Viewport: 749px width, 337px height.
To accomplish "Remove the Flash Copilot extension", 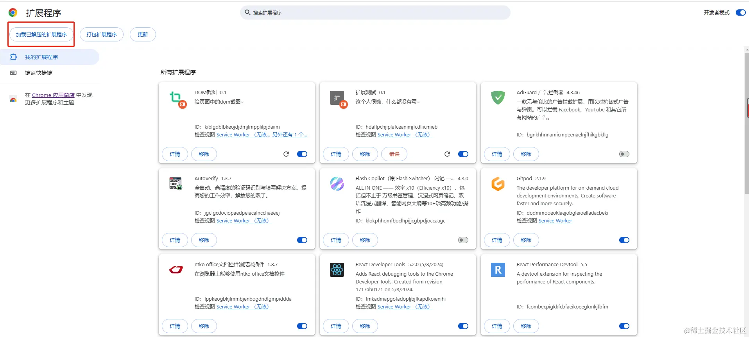I will (x=365, y=240).
